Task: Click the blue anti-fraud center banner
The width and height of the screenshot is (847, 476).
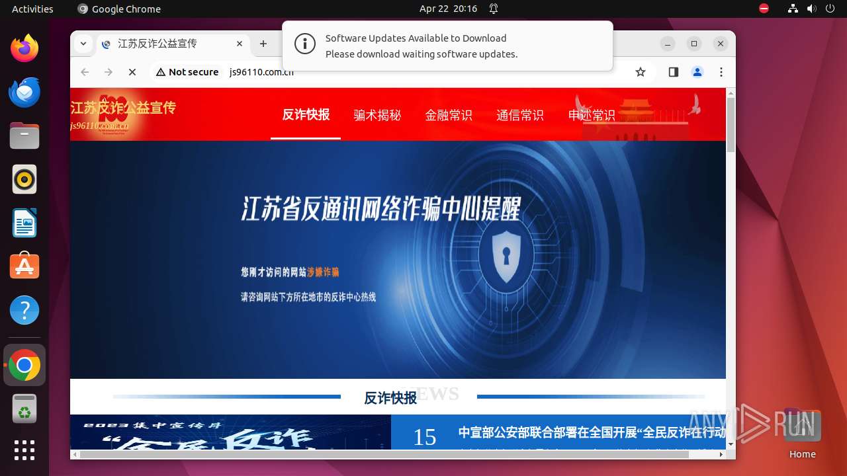Action: click(398, 260)
